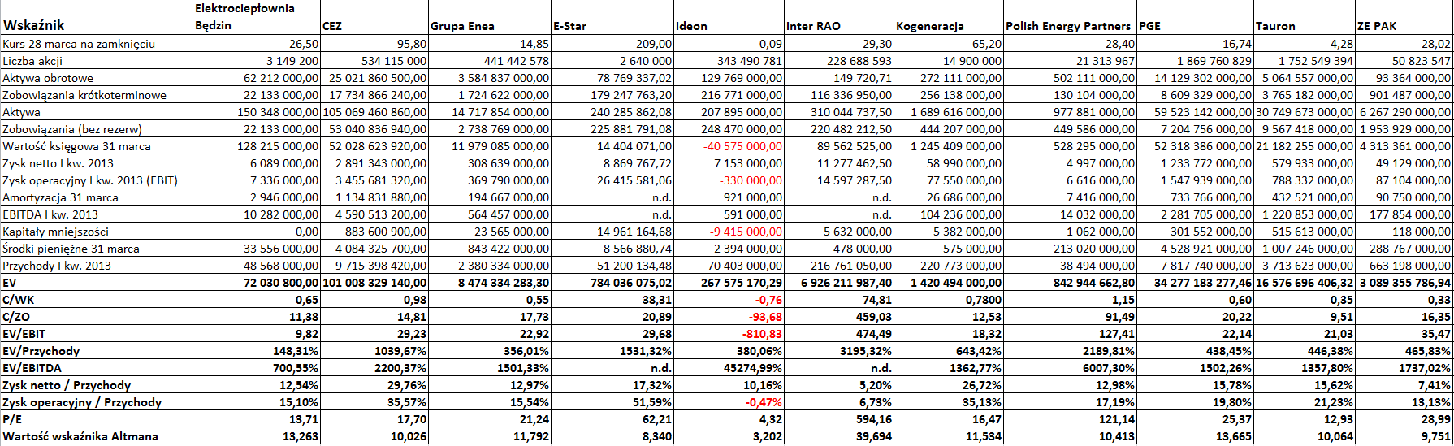Select the Polish Energy Partners EV/EBIT '127,41'

(x=1117, y=334)
